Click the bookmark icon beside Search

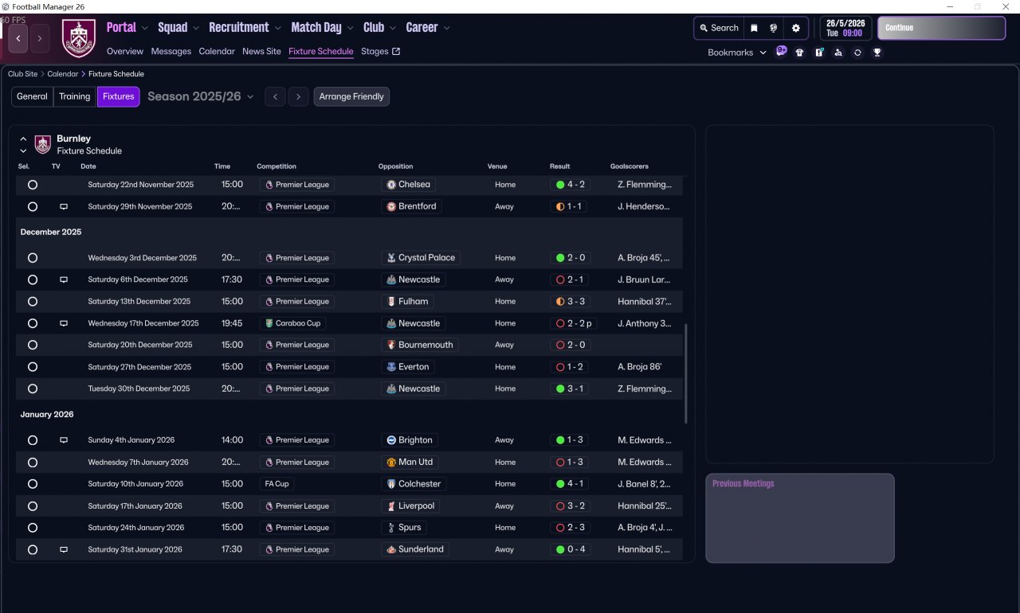point(754,28)
